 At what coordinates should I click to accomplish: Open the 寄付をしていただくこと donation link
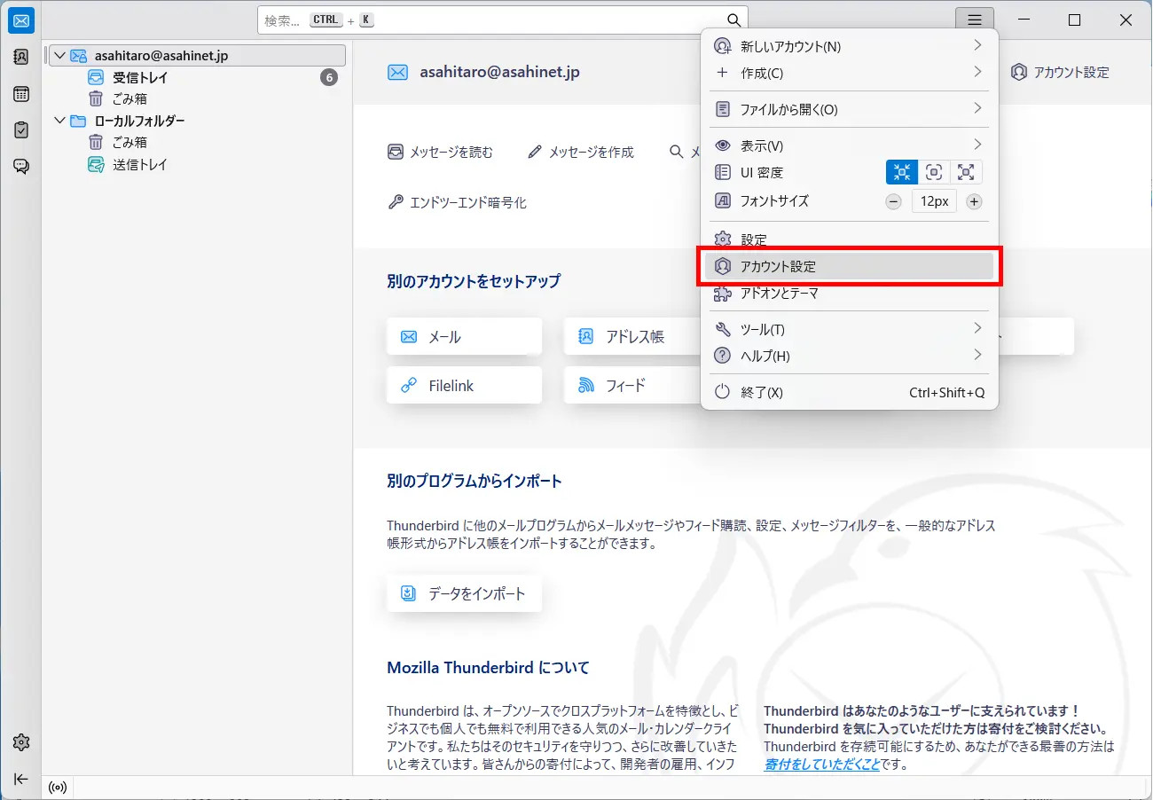click(821, 764)
